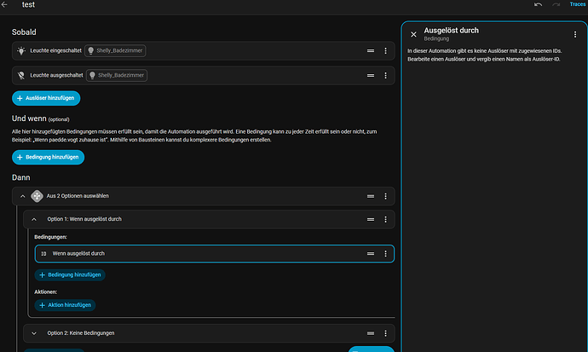Open the three-dot menu of Leuchte eingeschaltet
Image resolution: width=588 pixels, height=352 pixels.
click(385, 50)
